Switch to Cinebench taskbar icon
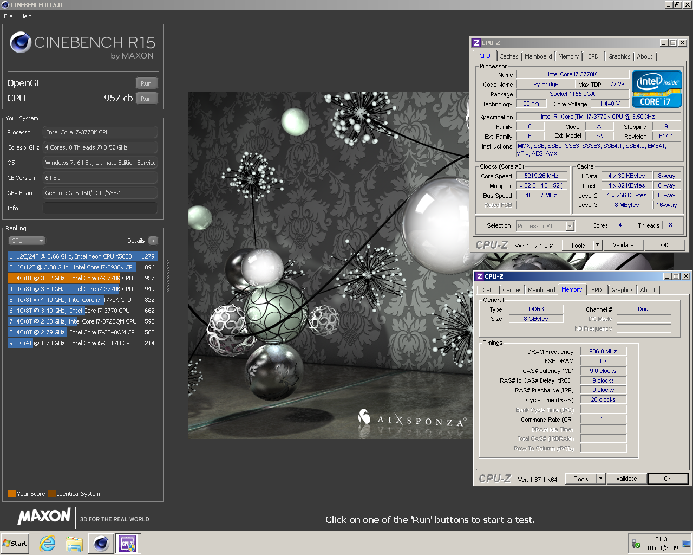This screenshot has height=555, width=693. pyautogui.click(x=101, y=543)
